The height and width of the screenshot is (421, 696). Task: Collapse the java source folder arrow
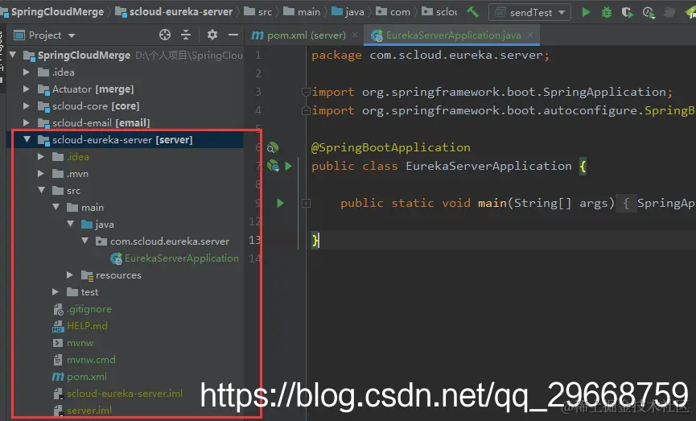pyautogui.click(x=71, y=224)
